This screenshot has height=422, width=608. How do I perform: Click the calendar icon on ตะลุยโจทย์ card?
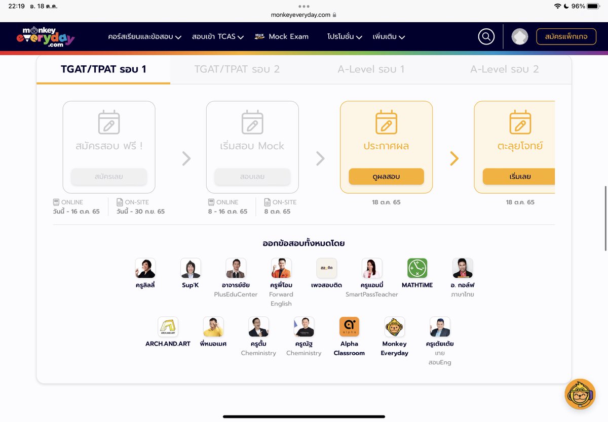520,122
